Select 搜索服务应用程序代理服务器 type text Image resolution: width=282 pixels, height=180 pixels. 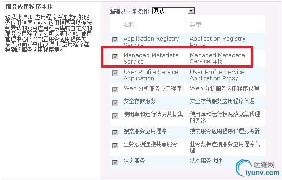point(225,131)
